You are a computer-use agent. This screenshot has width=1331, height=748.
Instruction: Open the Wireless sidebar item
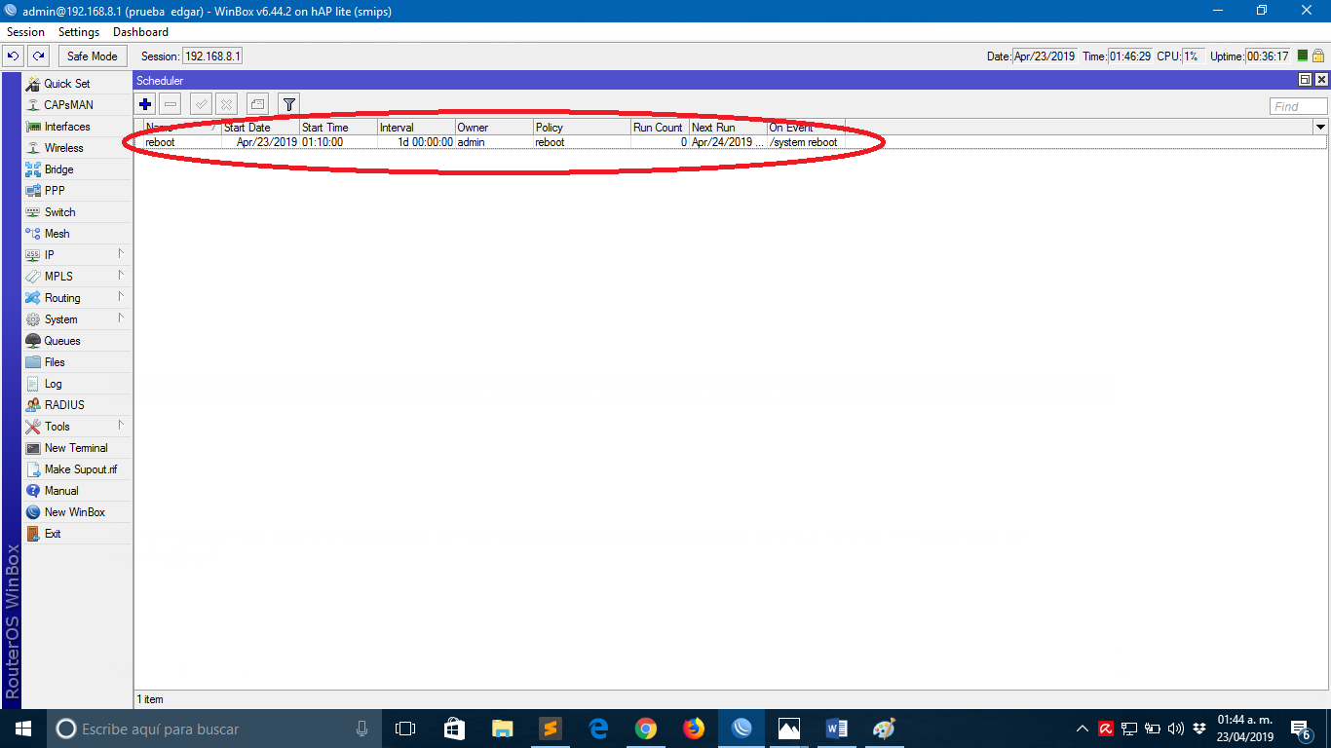click(x=63, y=148)
